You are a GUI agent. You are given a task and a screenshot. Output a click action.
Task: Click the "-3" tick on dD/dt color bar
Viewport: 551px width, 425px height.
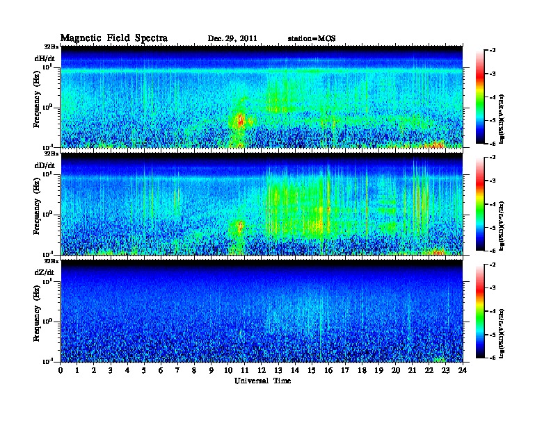pyautogui.click(x=493, y=181)
